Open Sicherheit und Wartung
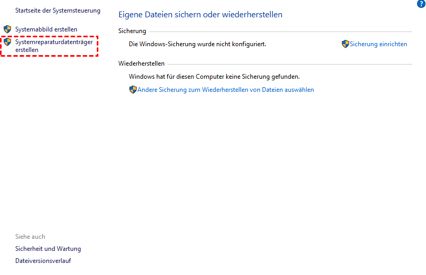 48,249
